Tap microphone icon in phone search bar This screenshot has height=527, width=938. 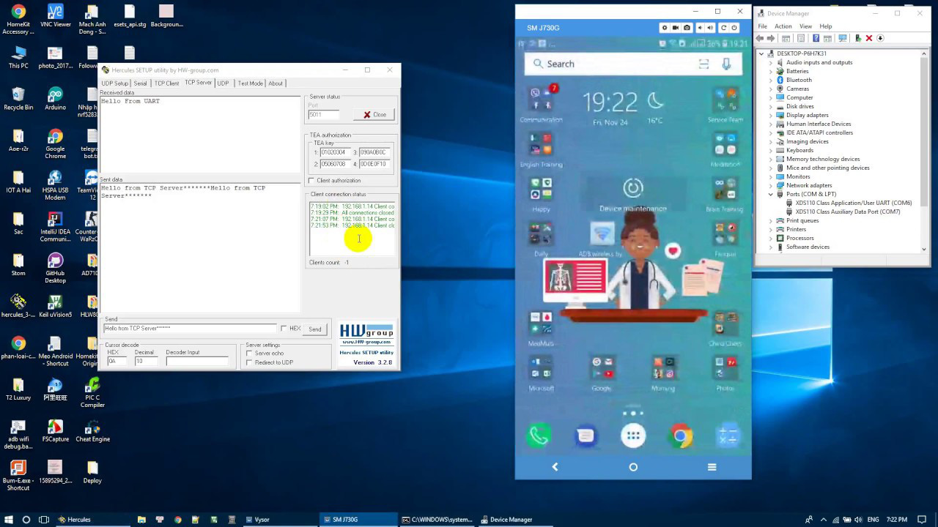click(726, 64)
